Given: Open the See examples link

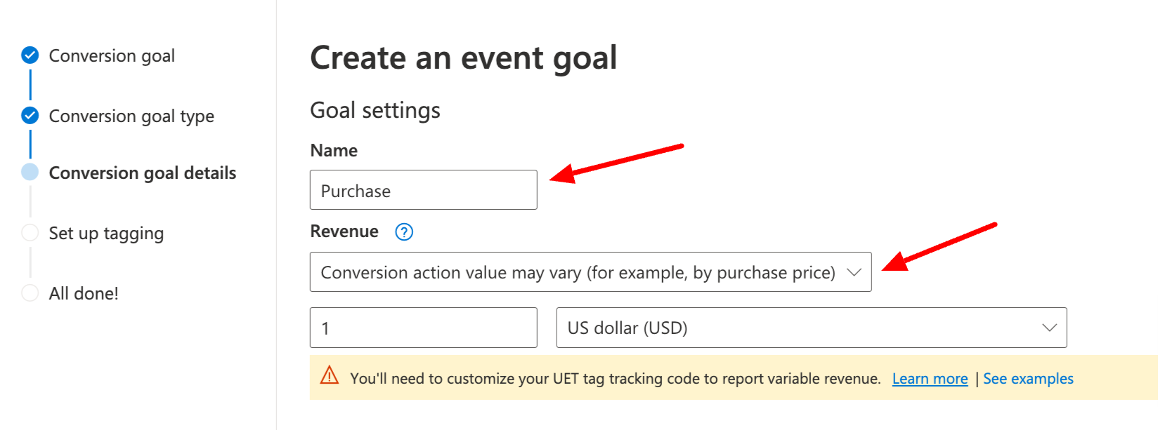Looking at the screenshot, I should click(1028, 379).
